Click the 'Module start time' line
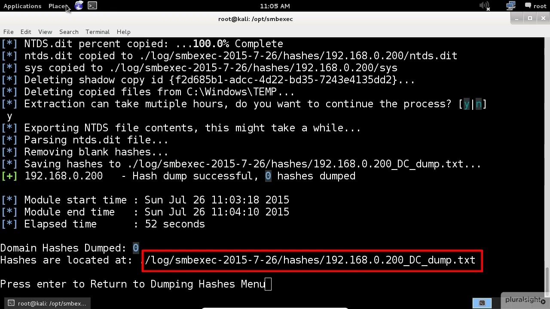This screenshot has height=309, width=550. click(x=145, y=200)
